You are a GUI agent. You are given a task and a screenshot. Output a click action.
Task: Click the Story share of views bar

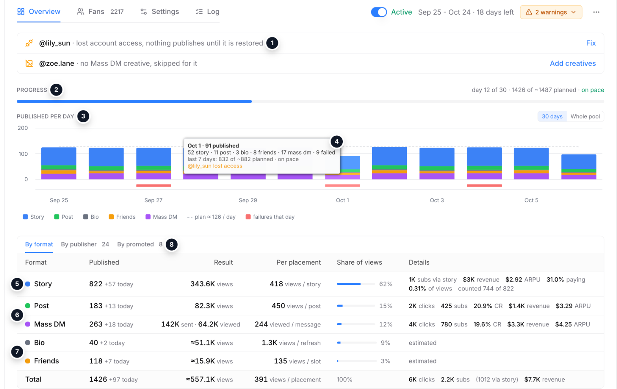[356, 284]
